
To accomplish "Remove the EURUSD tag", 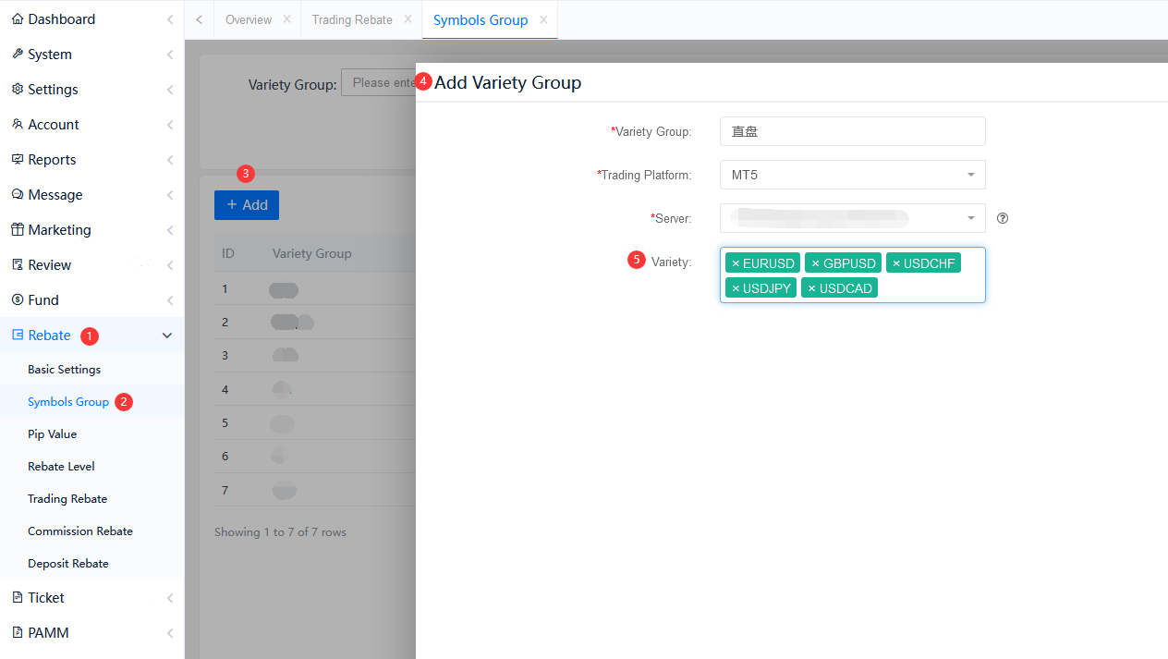I will coord(736,263).
